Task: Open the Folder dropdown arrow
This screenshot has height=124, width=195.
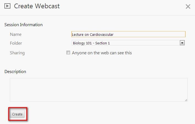Action: coord(182,43)
